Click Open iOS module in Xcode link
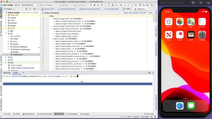 tap(135, 13)
